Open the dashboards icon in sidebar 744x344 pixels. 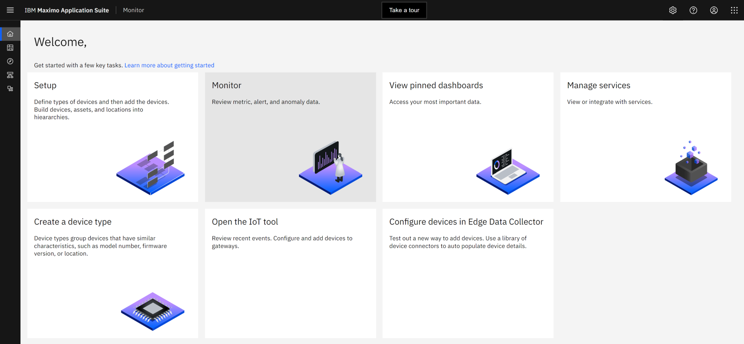pos(10,47)
